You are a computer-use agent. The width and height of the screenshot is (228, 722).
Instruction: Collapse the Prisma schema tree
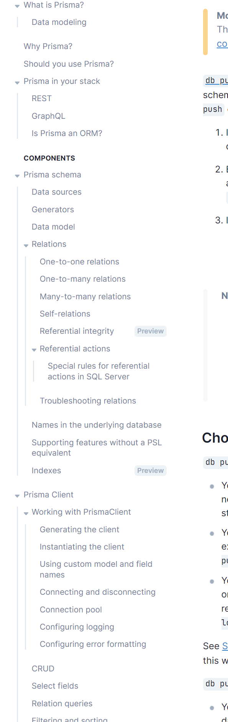click(x=17, y=176)
